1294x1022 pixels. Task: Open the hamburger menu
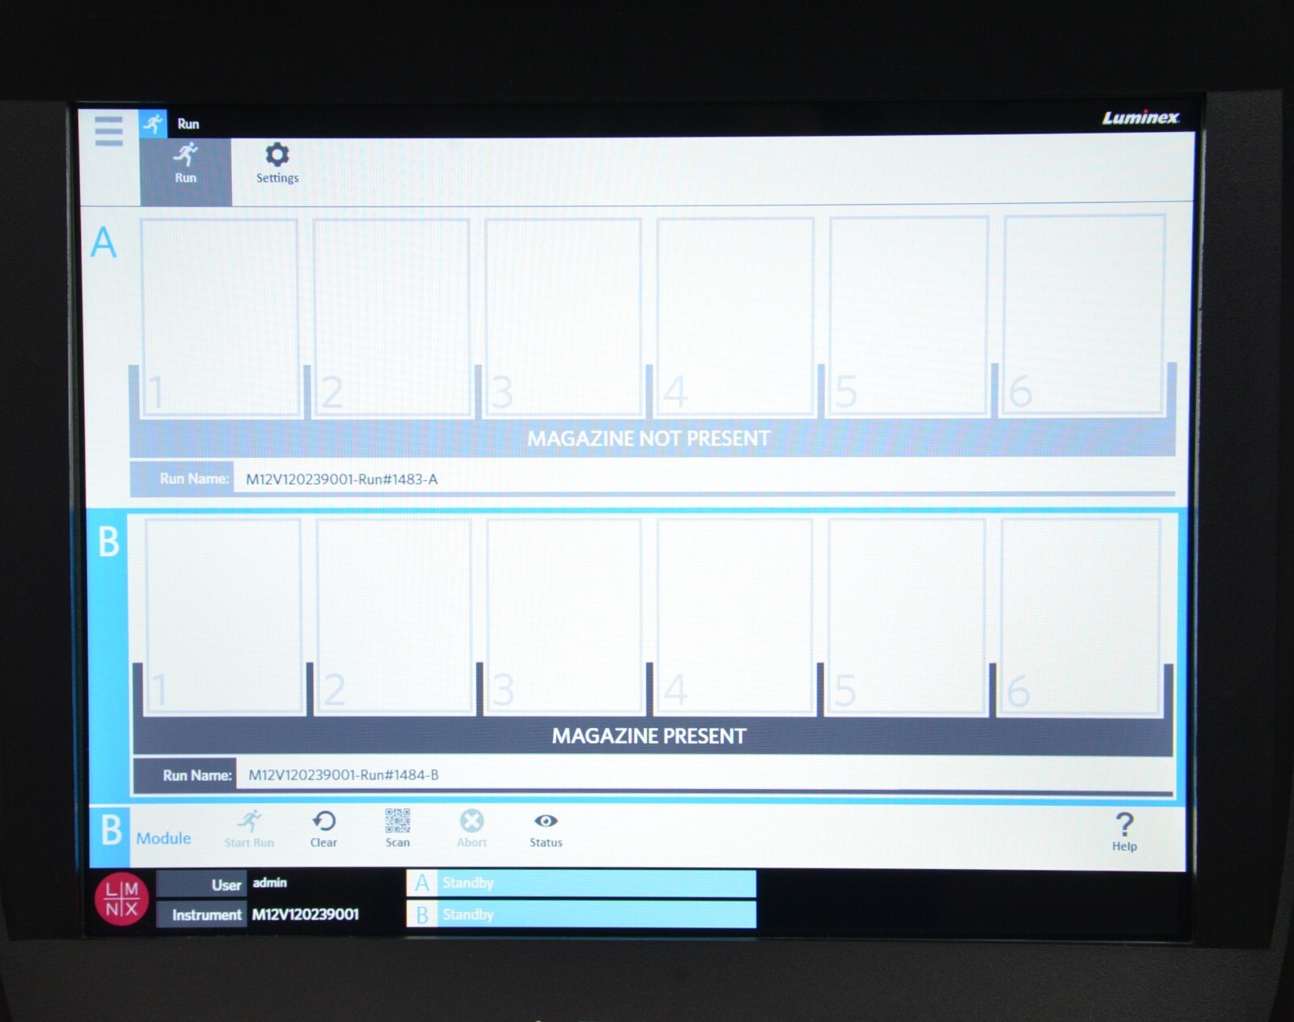click(108, 130)
